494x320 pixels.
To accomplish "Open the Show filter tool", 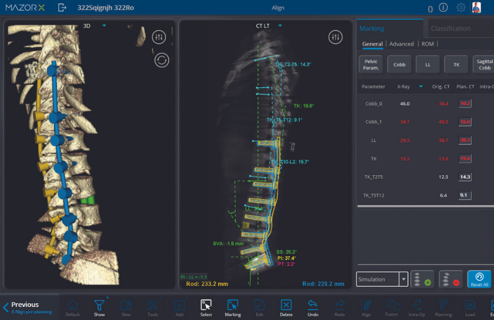I will point(99,307).
